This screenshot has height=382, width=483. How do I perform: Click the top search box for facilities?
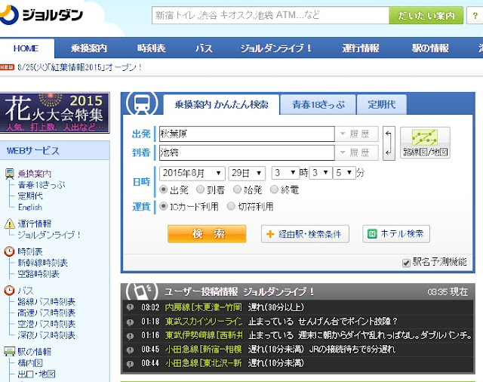[x=270, y=15]
